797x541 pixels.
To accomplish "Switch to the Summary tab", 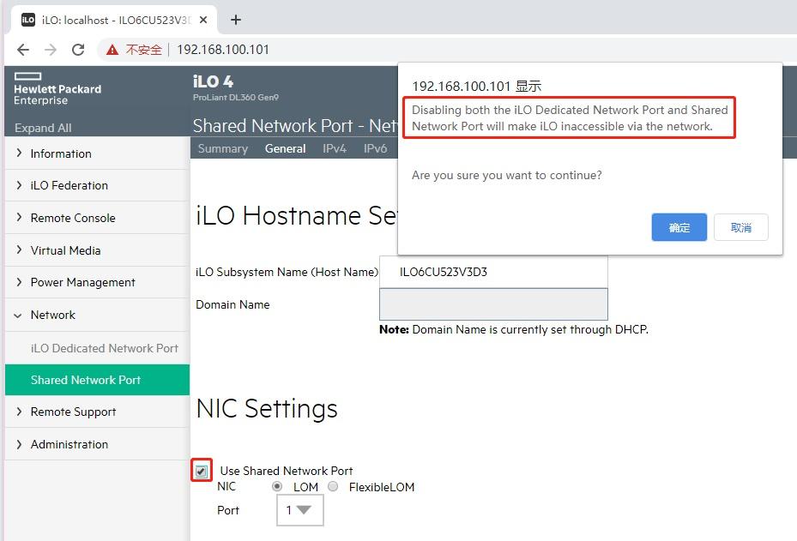I will click(x=222, y=147).
